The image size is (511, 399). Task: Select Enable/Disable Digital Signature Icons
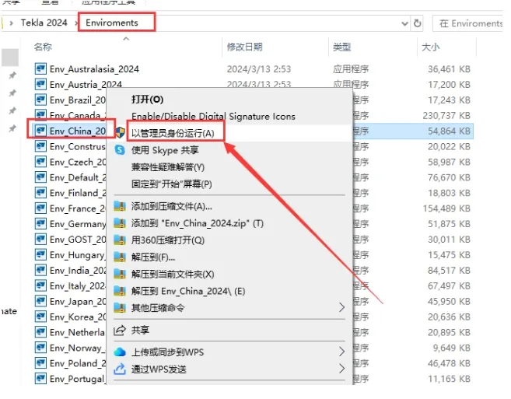tap(213, 117)
